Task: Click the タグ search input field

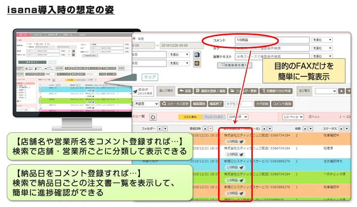Action: click(x=272, y=48)
